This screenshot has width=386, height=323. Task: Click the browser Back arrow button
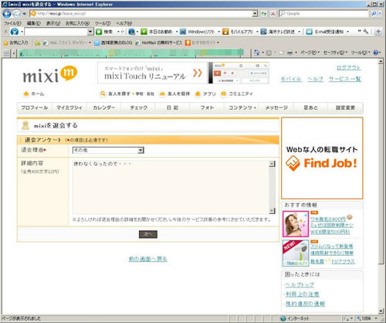[7, 14]
